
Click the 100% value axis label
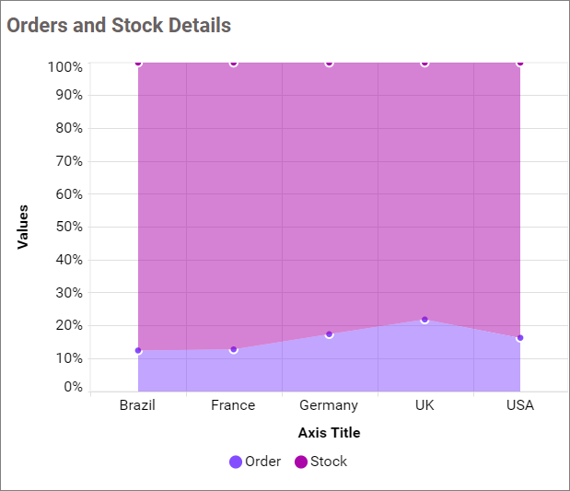tap(64, 67)
